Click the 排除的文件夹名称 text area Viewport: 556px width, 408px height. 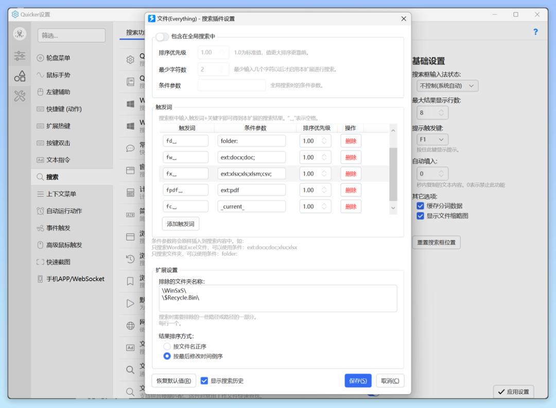[277, 298]
